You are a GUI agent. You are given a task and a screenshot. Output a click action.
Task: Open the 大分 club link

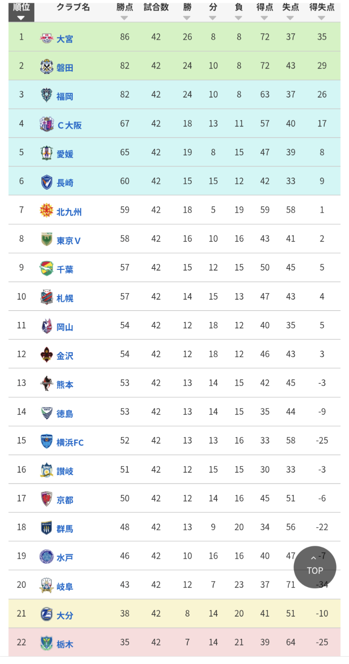[x=65, y=615]
